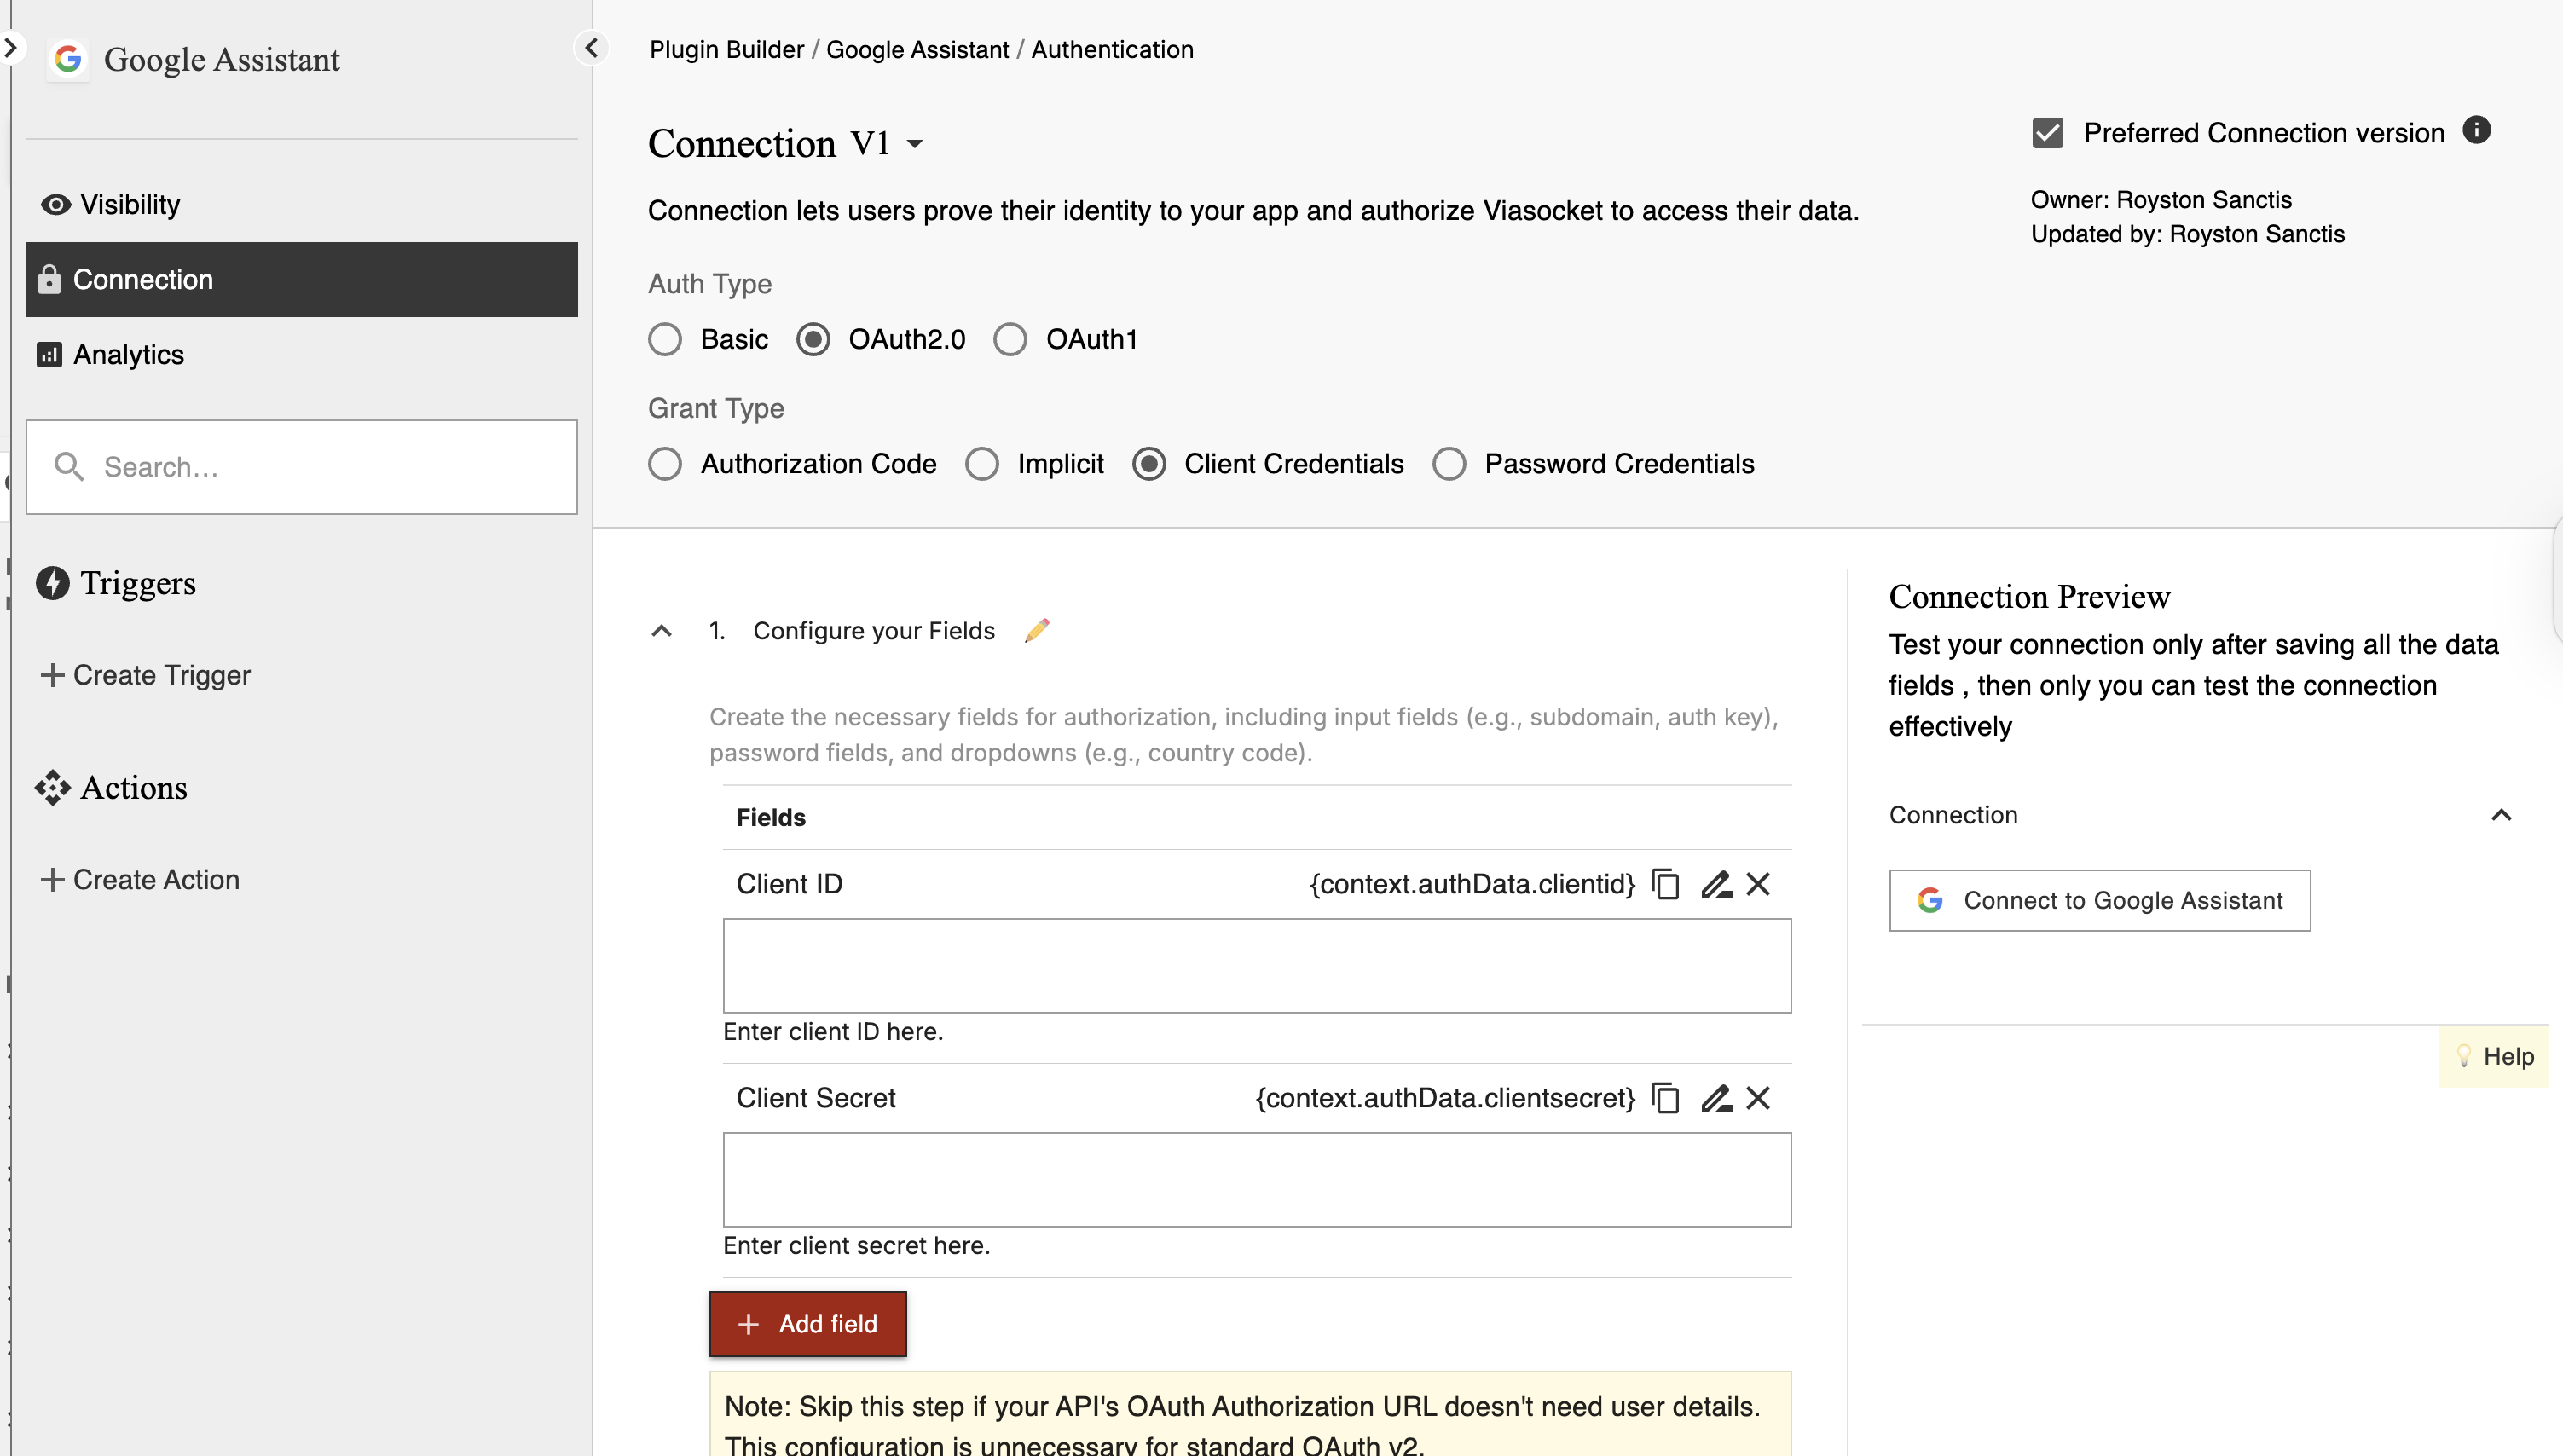Viewport: 2563px width, 1456px height.
Task: Go to Google Assistant breadcrumb
Action: click(x=917, y=49)
